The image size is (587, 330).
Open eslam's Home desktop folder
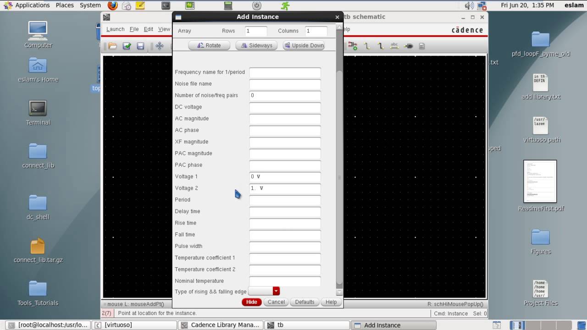38,70
